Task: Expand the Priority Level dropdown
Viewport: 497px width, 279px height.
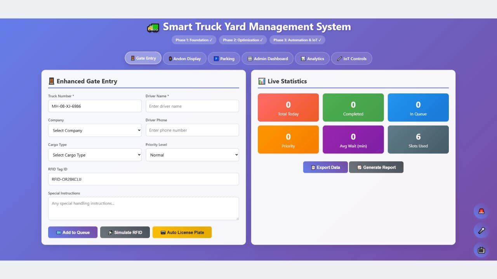Action: [192, 155]
